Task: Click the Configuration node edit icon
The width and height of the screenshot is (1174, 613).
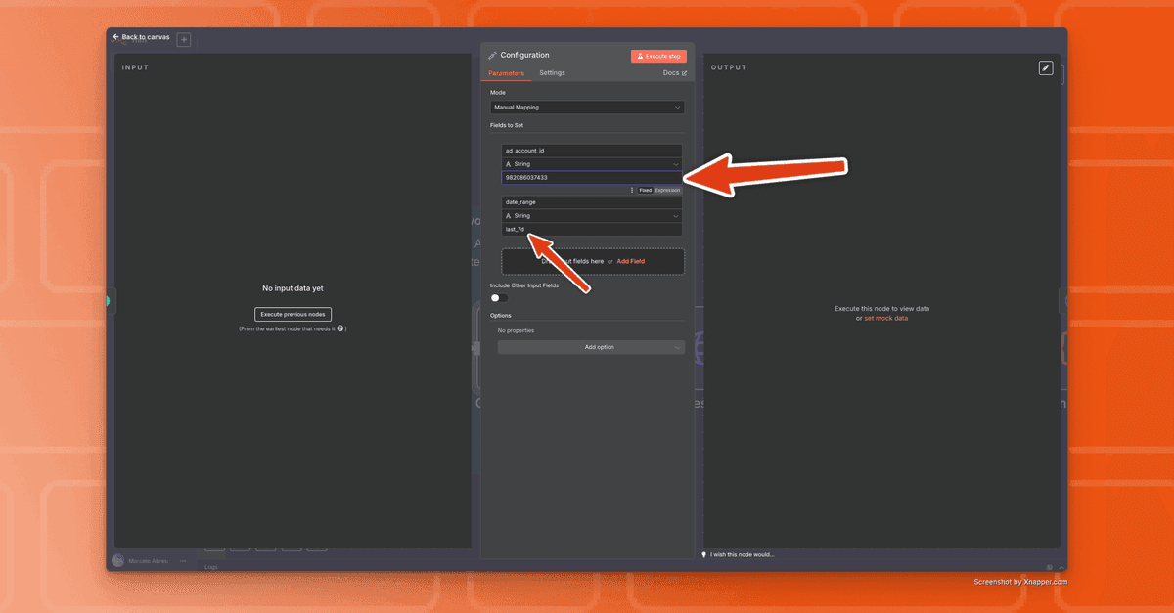Action: tap(493, 56)
